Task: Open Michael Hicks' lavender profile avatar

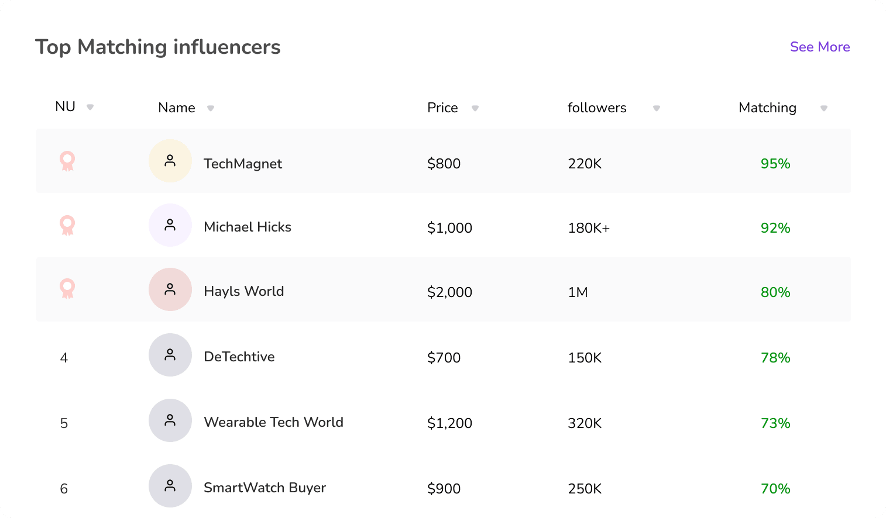Action: click(170, 225)
